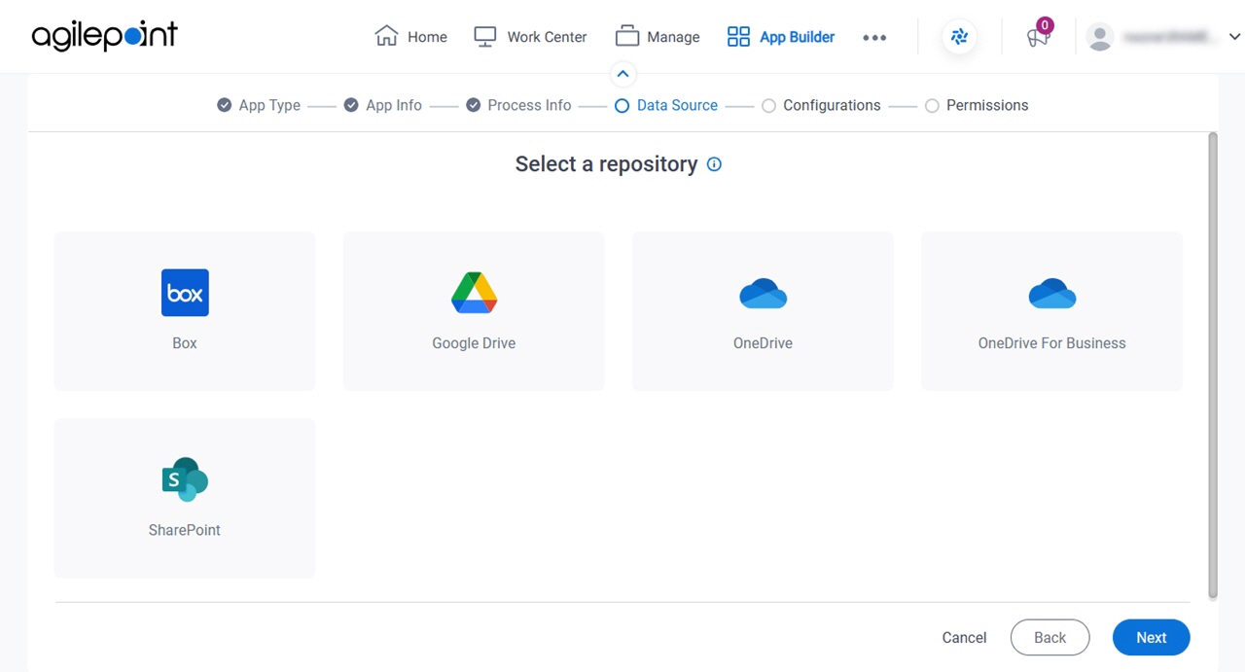Click the OneDrive label text
The width and height of the screenshot is (1245, 672).
pos(763,343)
